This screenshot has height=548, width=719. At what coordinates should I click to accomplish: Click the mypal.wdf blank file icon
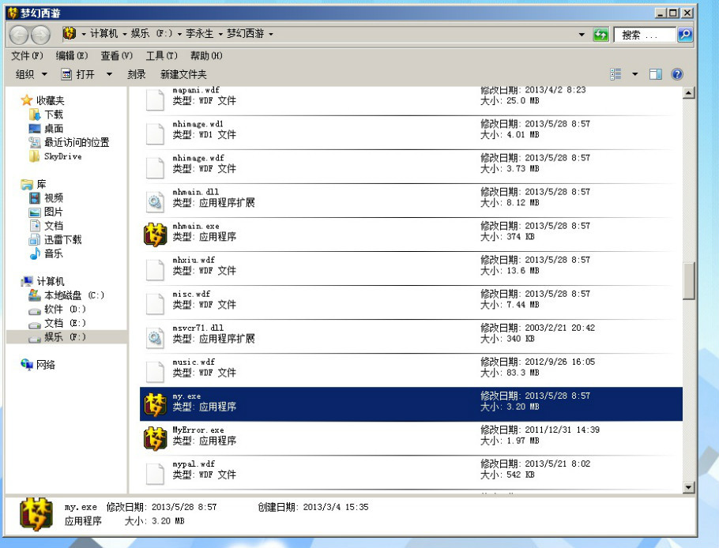[155, 474]
